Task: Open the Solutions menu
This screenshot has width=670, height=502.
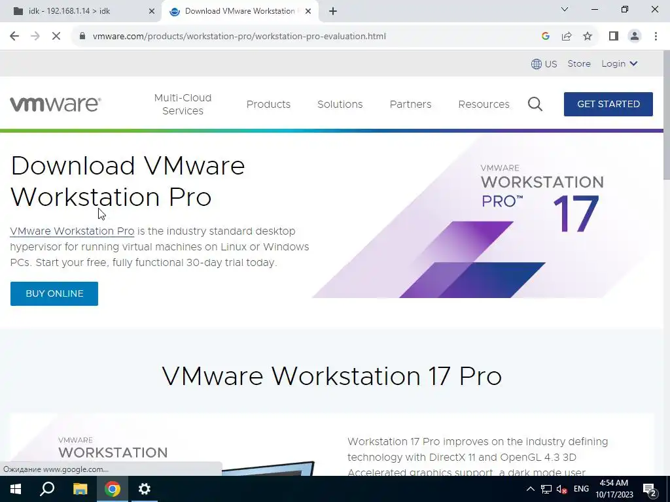Action: pyautogui.click(x=340, y=104)
